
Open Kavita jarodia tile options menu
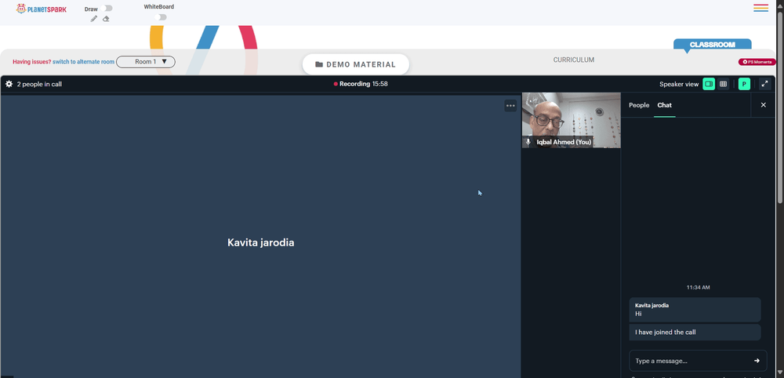(510, 106)
